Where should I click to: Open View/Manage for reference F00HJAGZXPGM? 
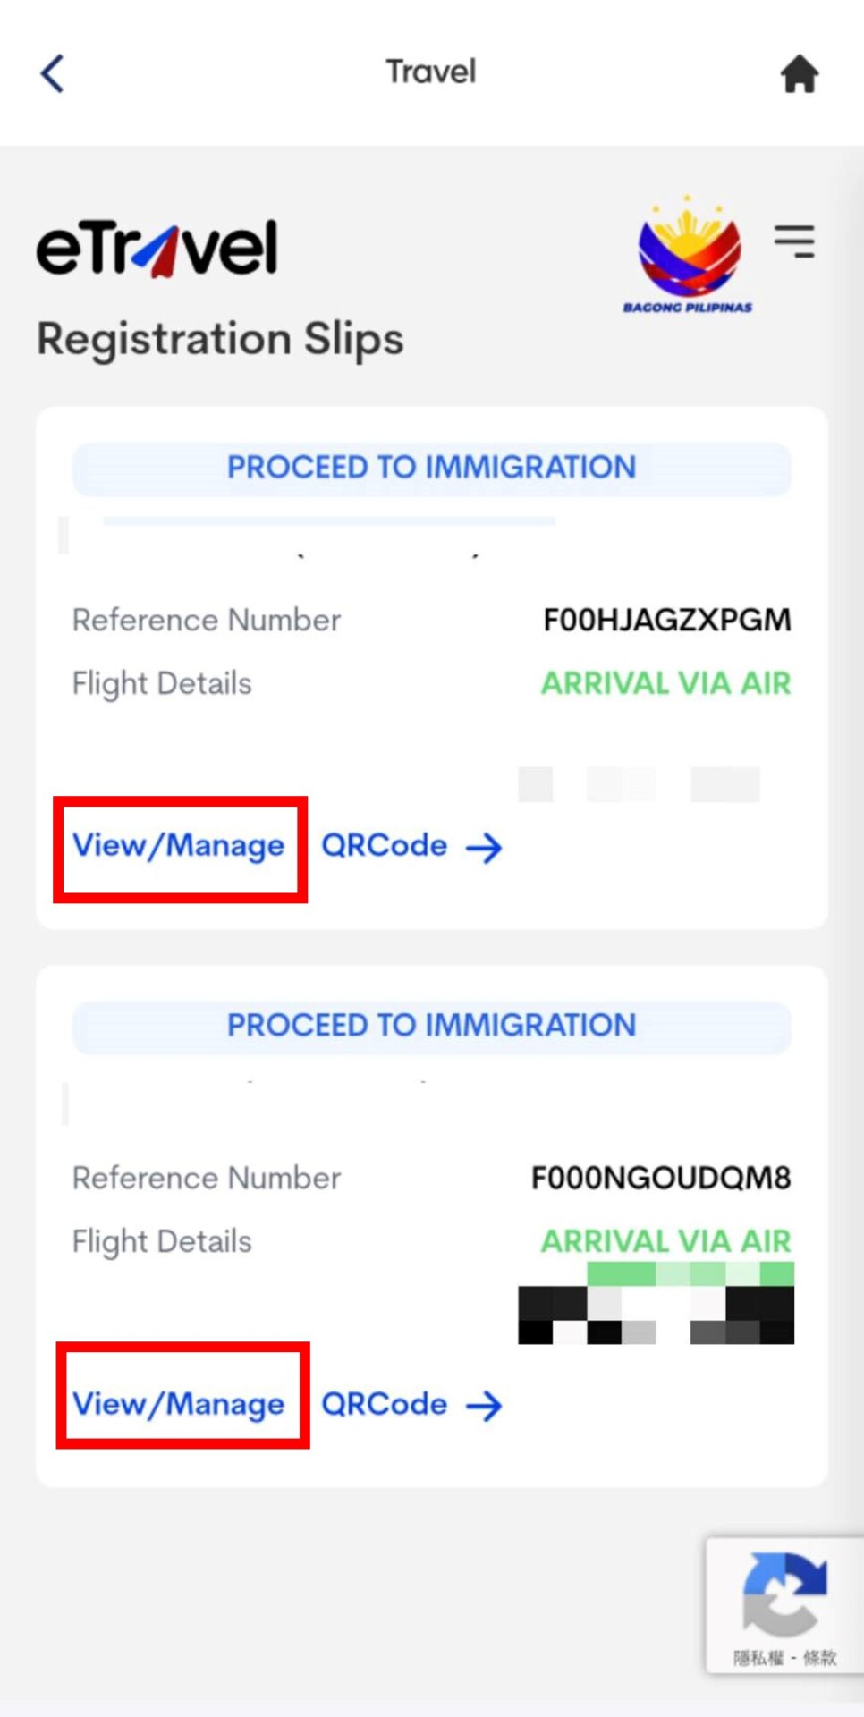[x=179, y=846]
